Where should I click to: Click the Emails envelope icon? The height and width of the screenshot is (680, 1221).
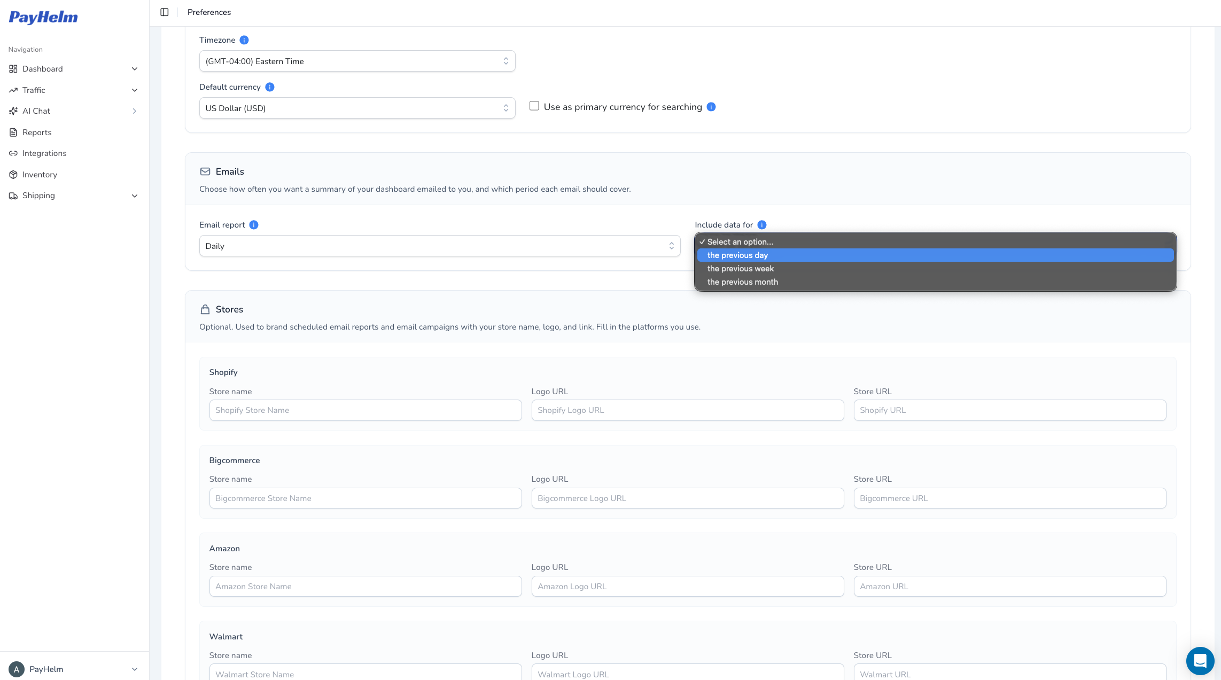point(205,171)
